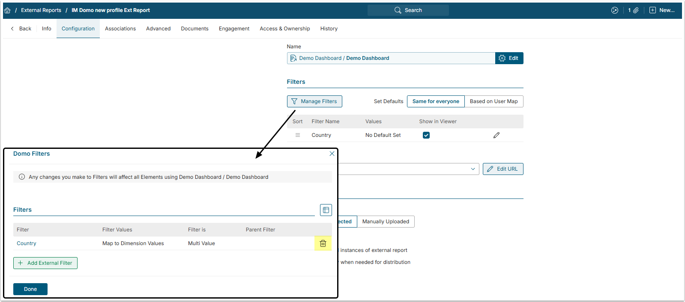The height and width of the screenshot is (302, 685).
Task: Click the Demo Dashboard name field
Action: tap(391, 58)
